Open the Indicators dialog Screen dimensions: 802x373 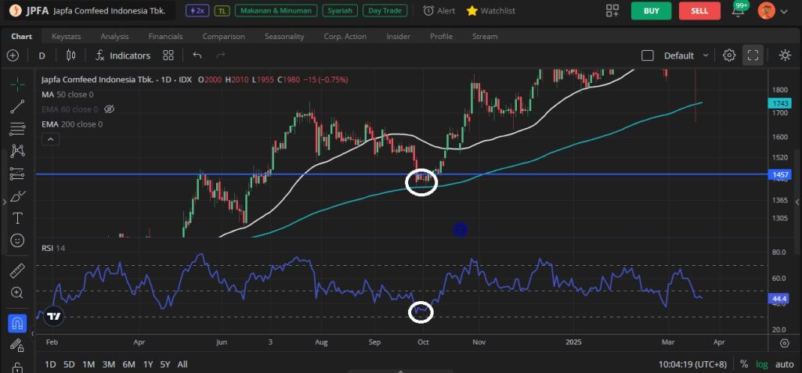[x=123, y=56]
